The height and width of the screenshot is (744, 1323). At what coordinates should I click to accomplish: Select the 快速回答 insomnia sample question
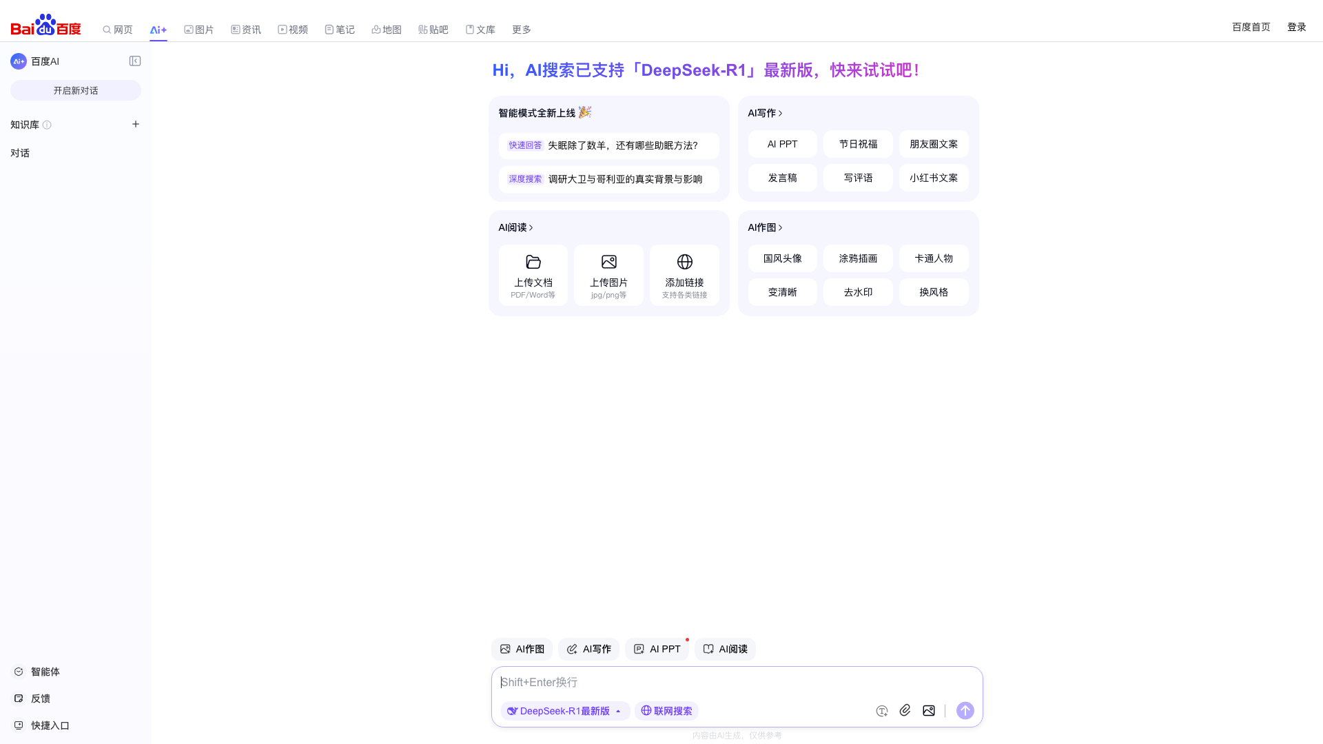click(609, 145)
